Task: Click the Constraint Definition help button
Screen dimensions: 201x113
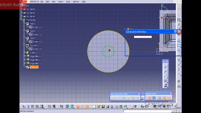Action: pos(176,32)
